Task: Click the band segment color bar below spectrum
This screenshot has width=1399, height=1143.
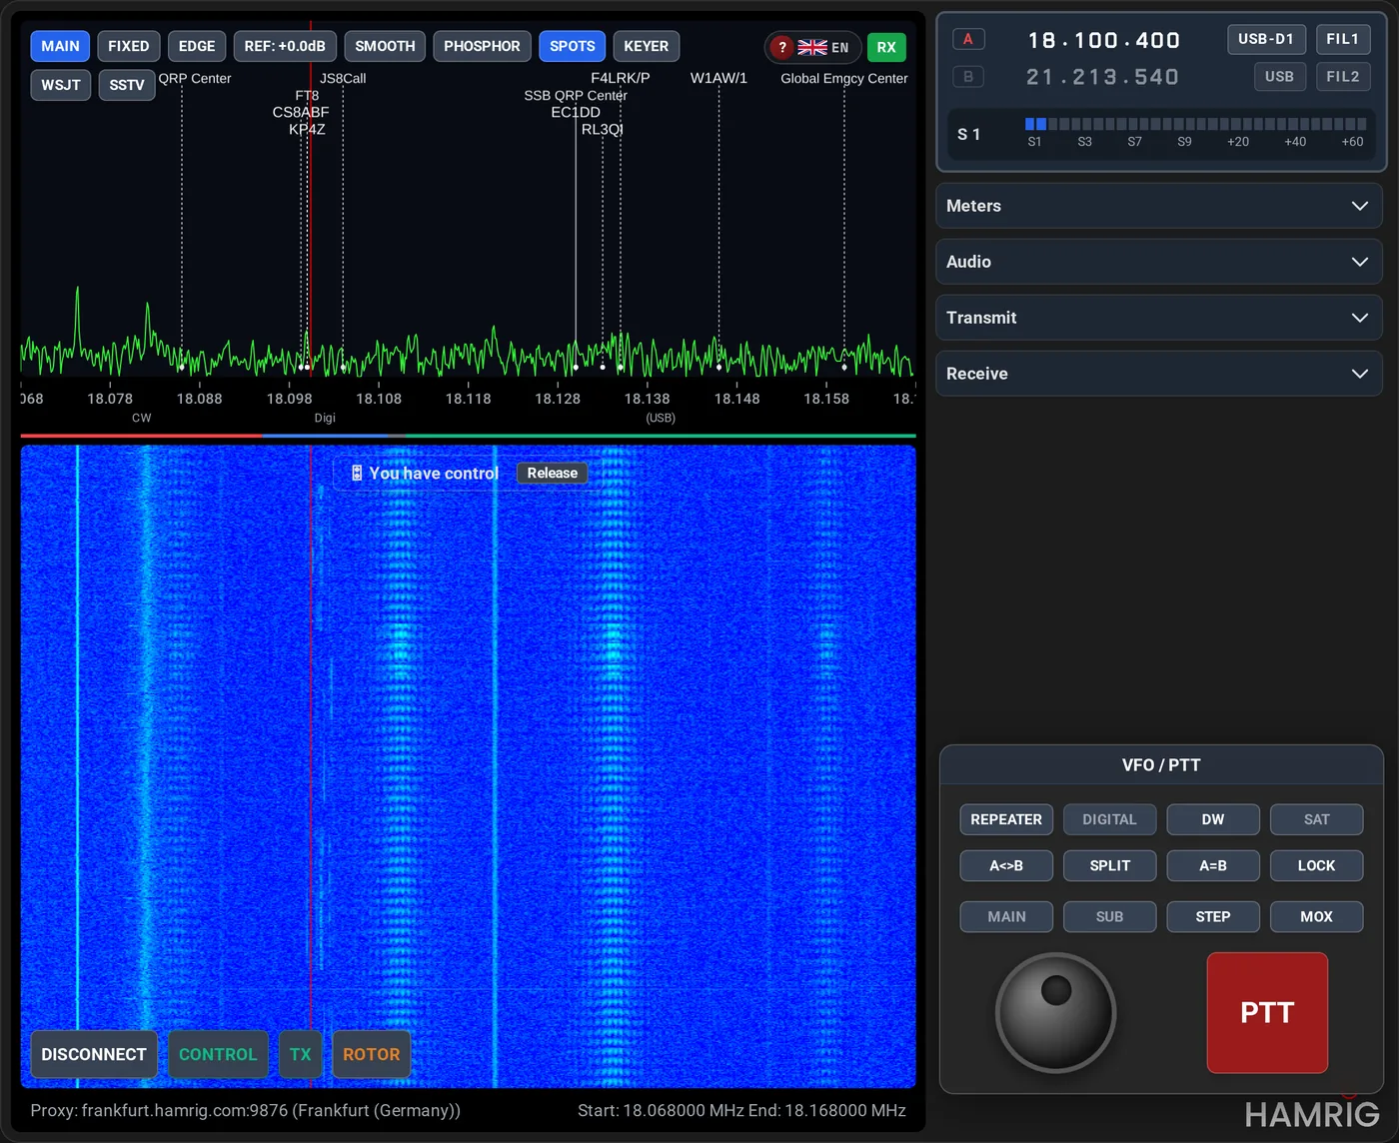Action: (468, 436)
